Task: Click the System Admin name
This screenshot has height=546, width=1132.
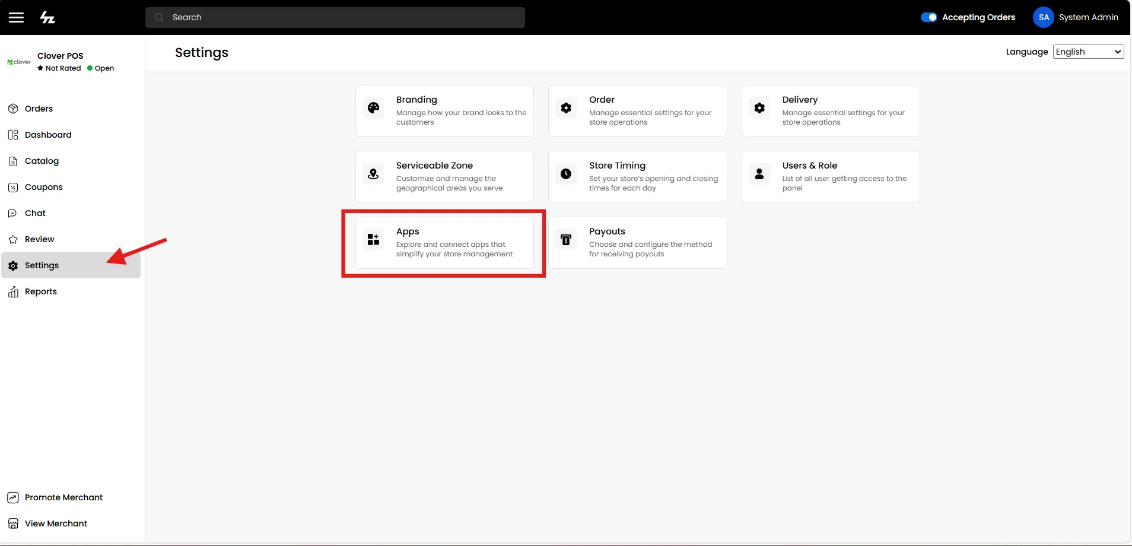Action: point(1089,17)
